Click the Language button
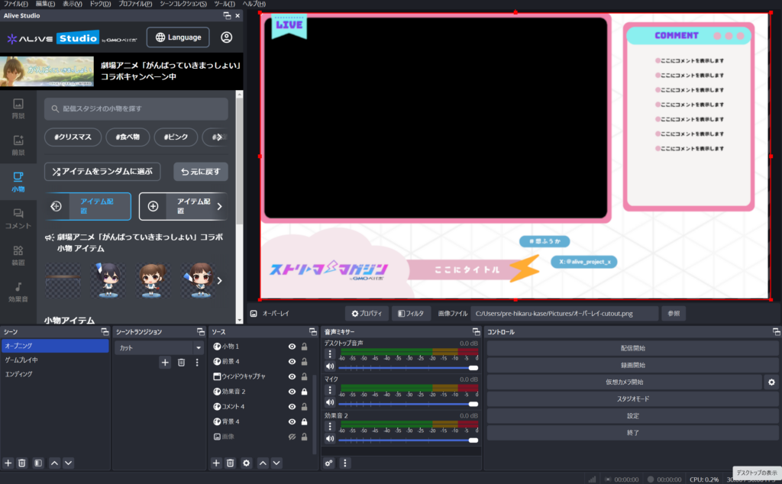The image size is (782, 484). click(178, 37)
